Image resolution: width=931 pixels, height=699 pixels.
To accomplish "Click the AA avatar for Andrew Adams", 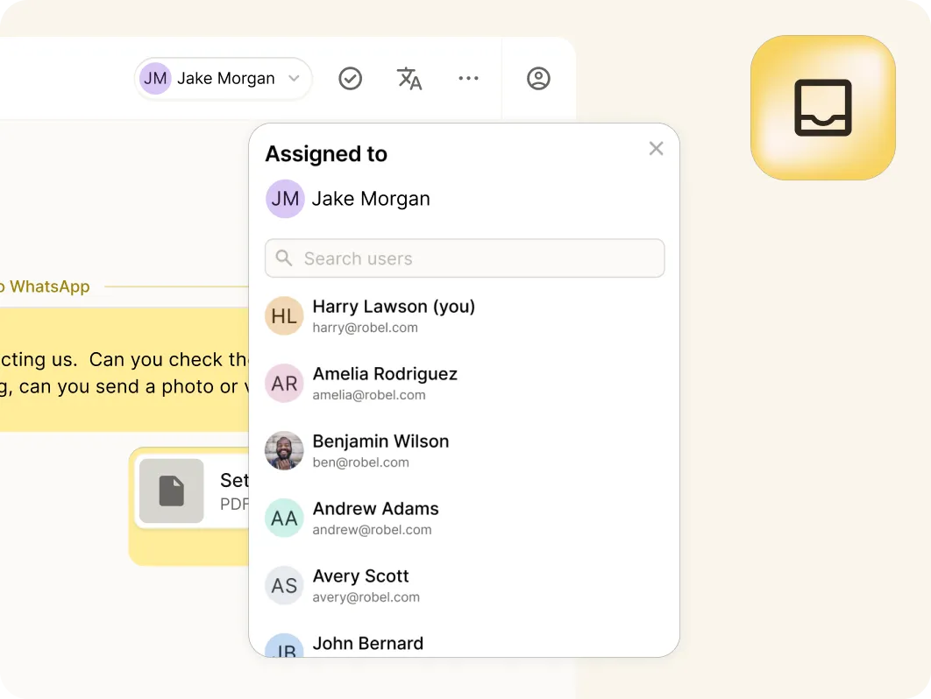I will point(284,518).
